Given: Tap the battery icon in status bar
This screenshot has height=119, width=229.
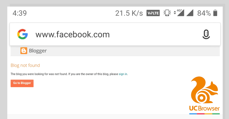Looking at the screenshot, I should (x=215, y=13).
